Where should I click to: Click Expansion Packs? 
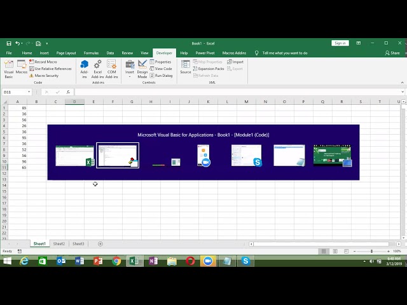click(x=209, y=69)
